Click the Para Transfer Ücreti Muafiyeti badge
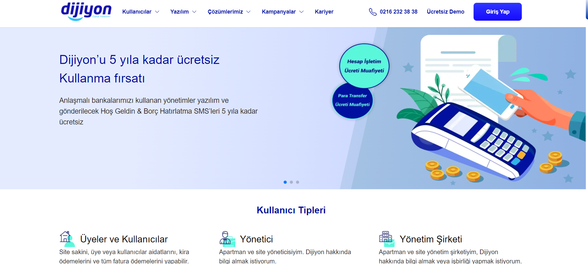Image resolution: width=588 pixels, height=264 pixels. pos(352,100)
